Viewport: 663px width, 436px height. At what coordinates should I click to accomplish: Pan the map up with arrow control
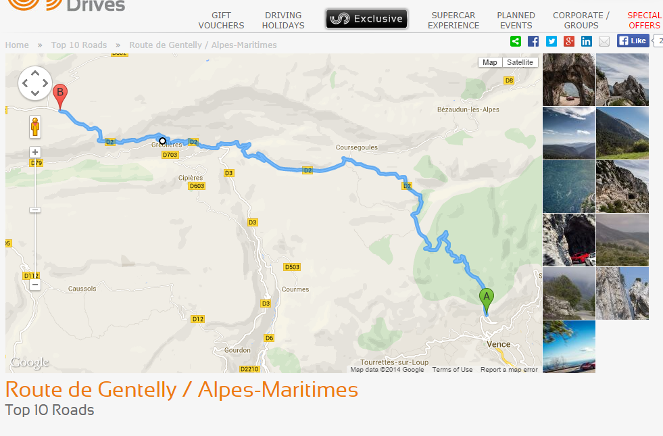tap(34, 73)
